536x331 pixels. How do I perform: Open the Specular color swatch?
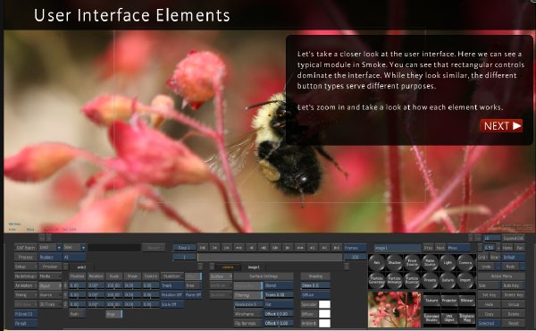coord(324,304)
